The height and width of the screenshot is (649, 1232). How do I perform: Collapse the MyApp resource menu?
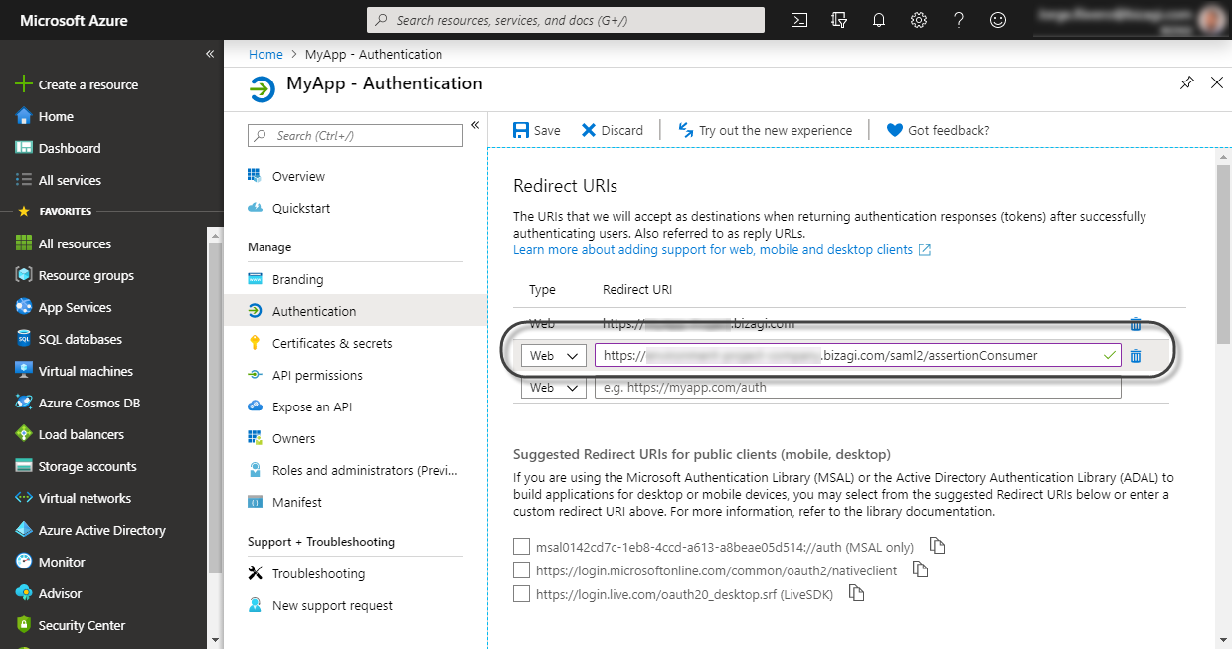(x=475, y=125)
